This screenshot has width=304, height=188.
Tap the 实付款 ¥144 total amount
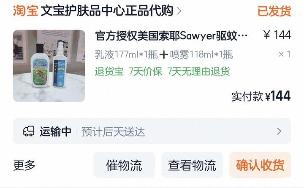click(261, 96)
